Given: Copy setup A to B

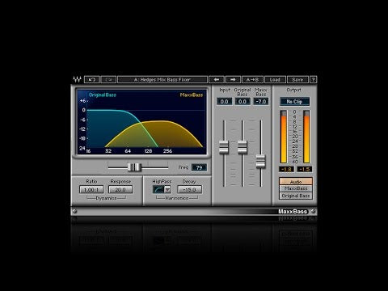Looking at the screenshot, I should click(252, 79).
